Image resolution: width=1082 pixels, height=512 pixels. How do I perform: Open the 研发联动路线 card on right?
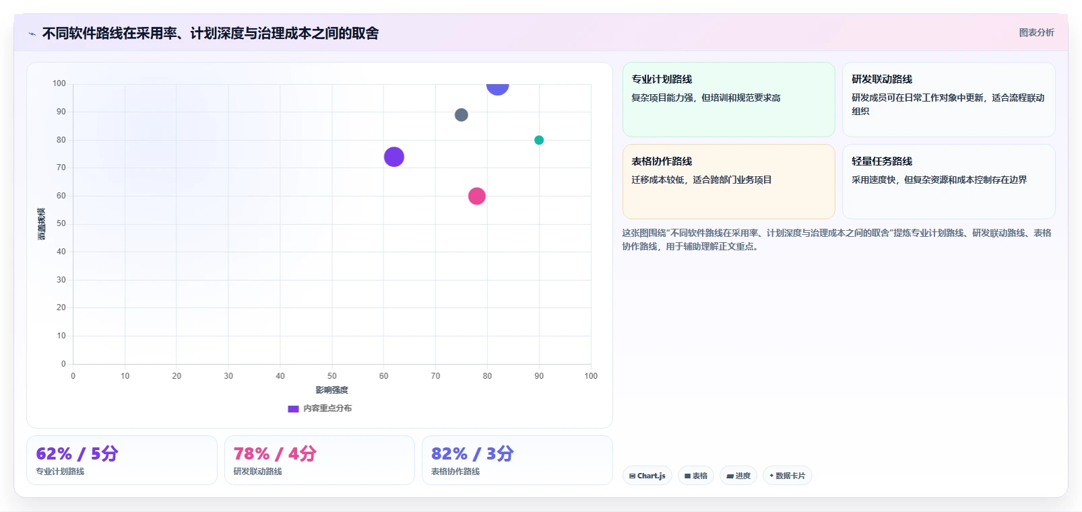[x=949, y=100]
